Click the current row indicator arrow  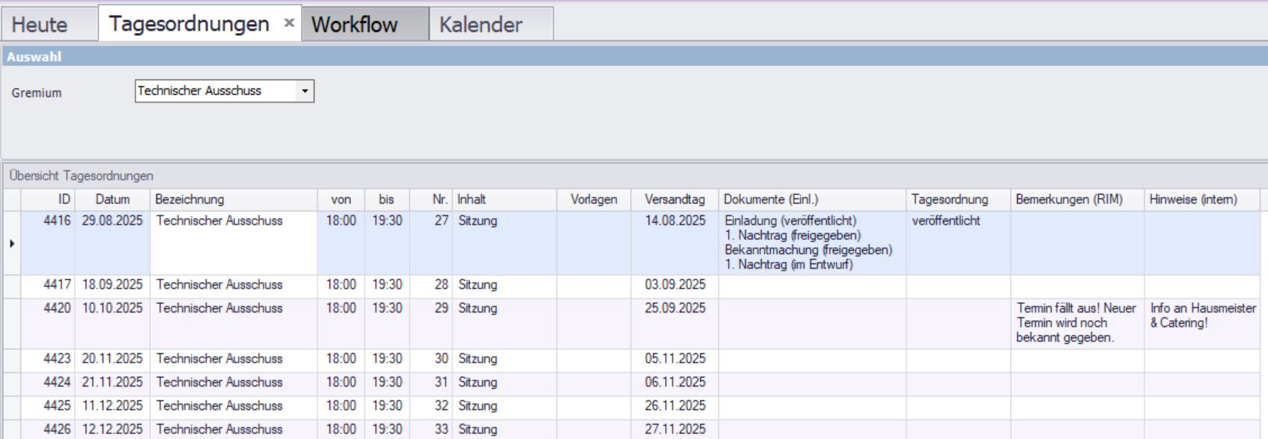pyautogui.click(x=12, y=243)
